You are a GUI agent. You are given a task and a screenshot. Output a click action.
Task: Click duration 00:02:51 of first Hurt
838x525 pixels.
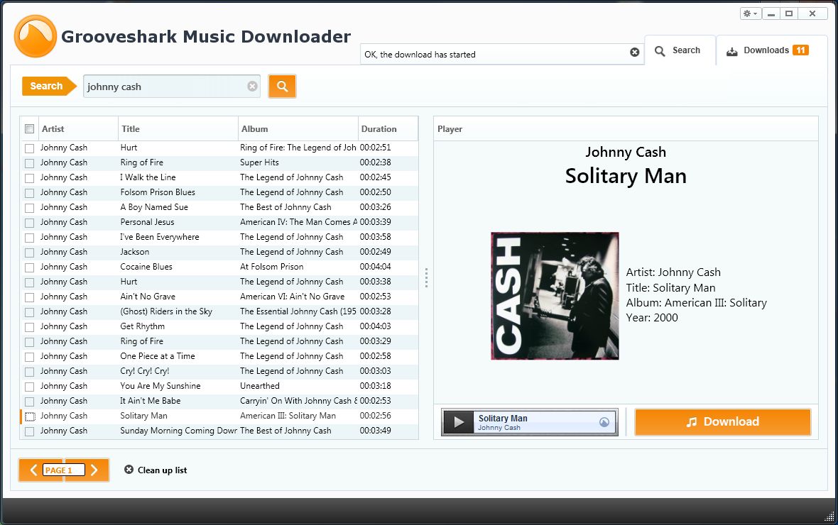[x=375, y=148]
